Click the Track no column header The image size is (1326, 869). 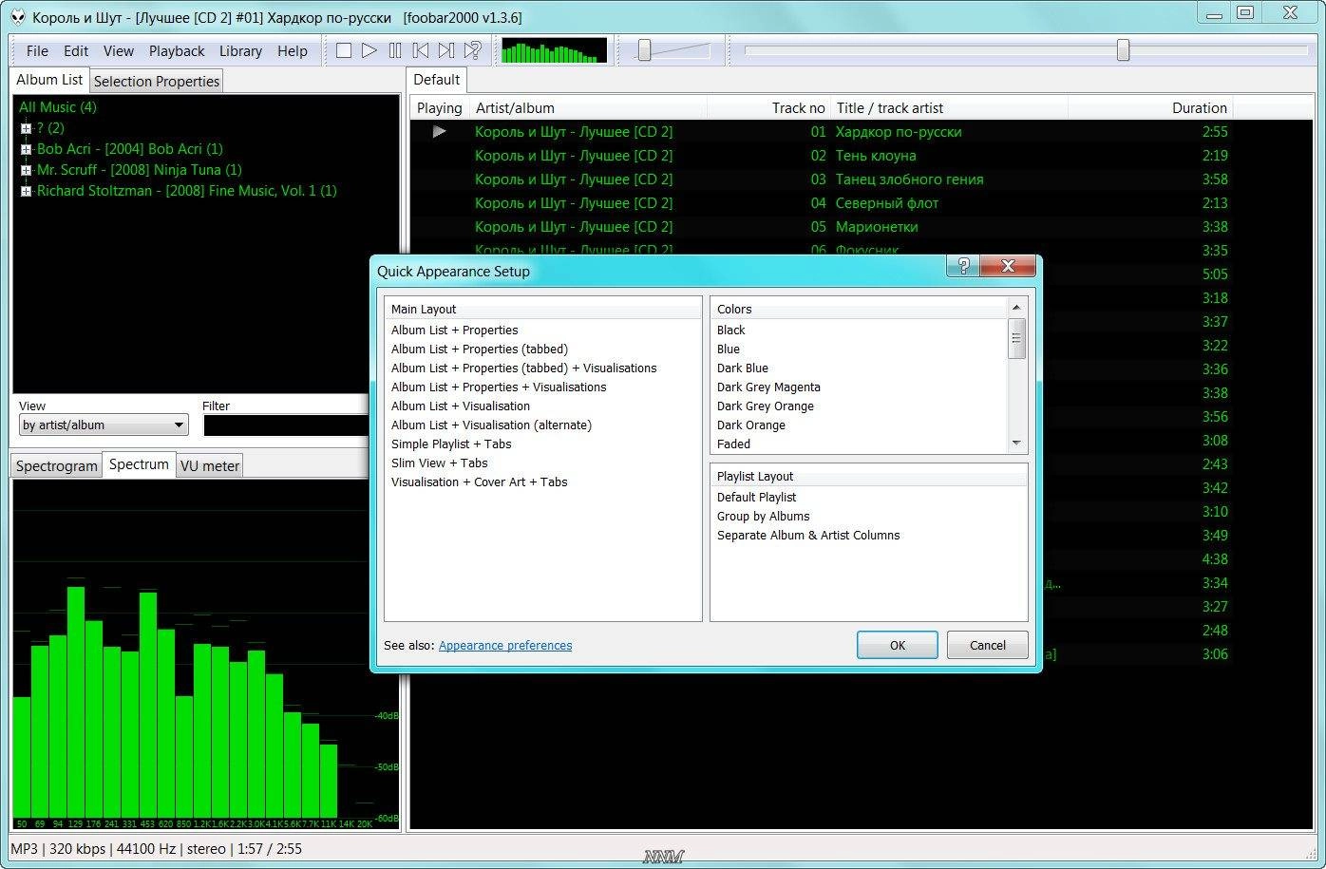point(768,108)
